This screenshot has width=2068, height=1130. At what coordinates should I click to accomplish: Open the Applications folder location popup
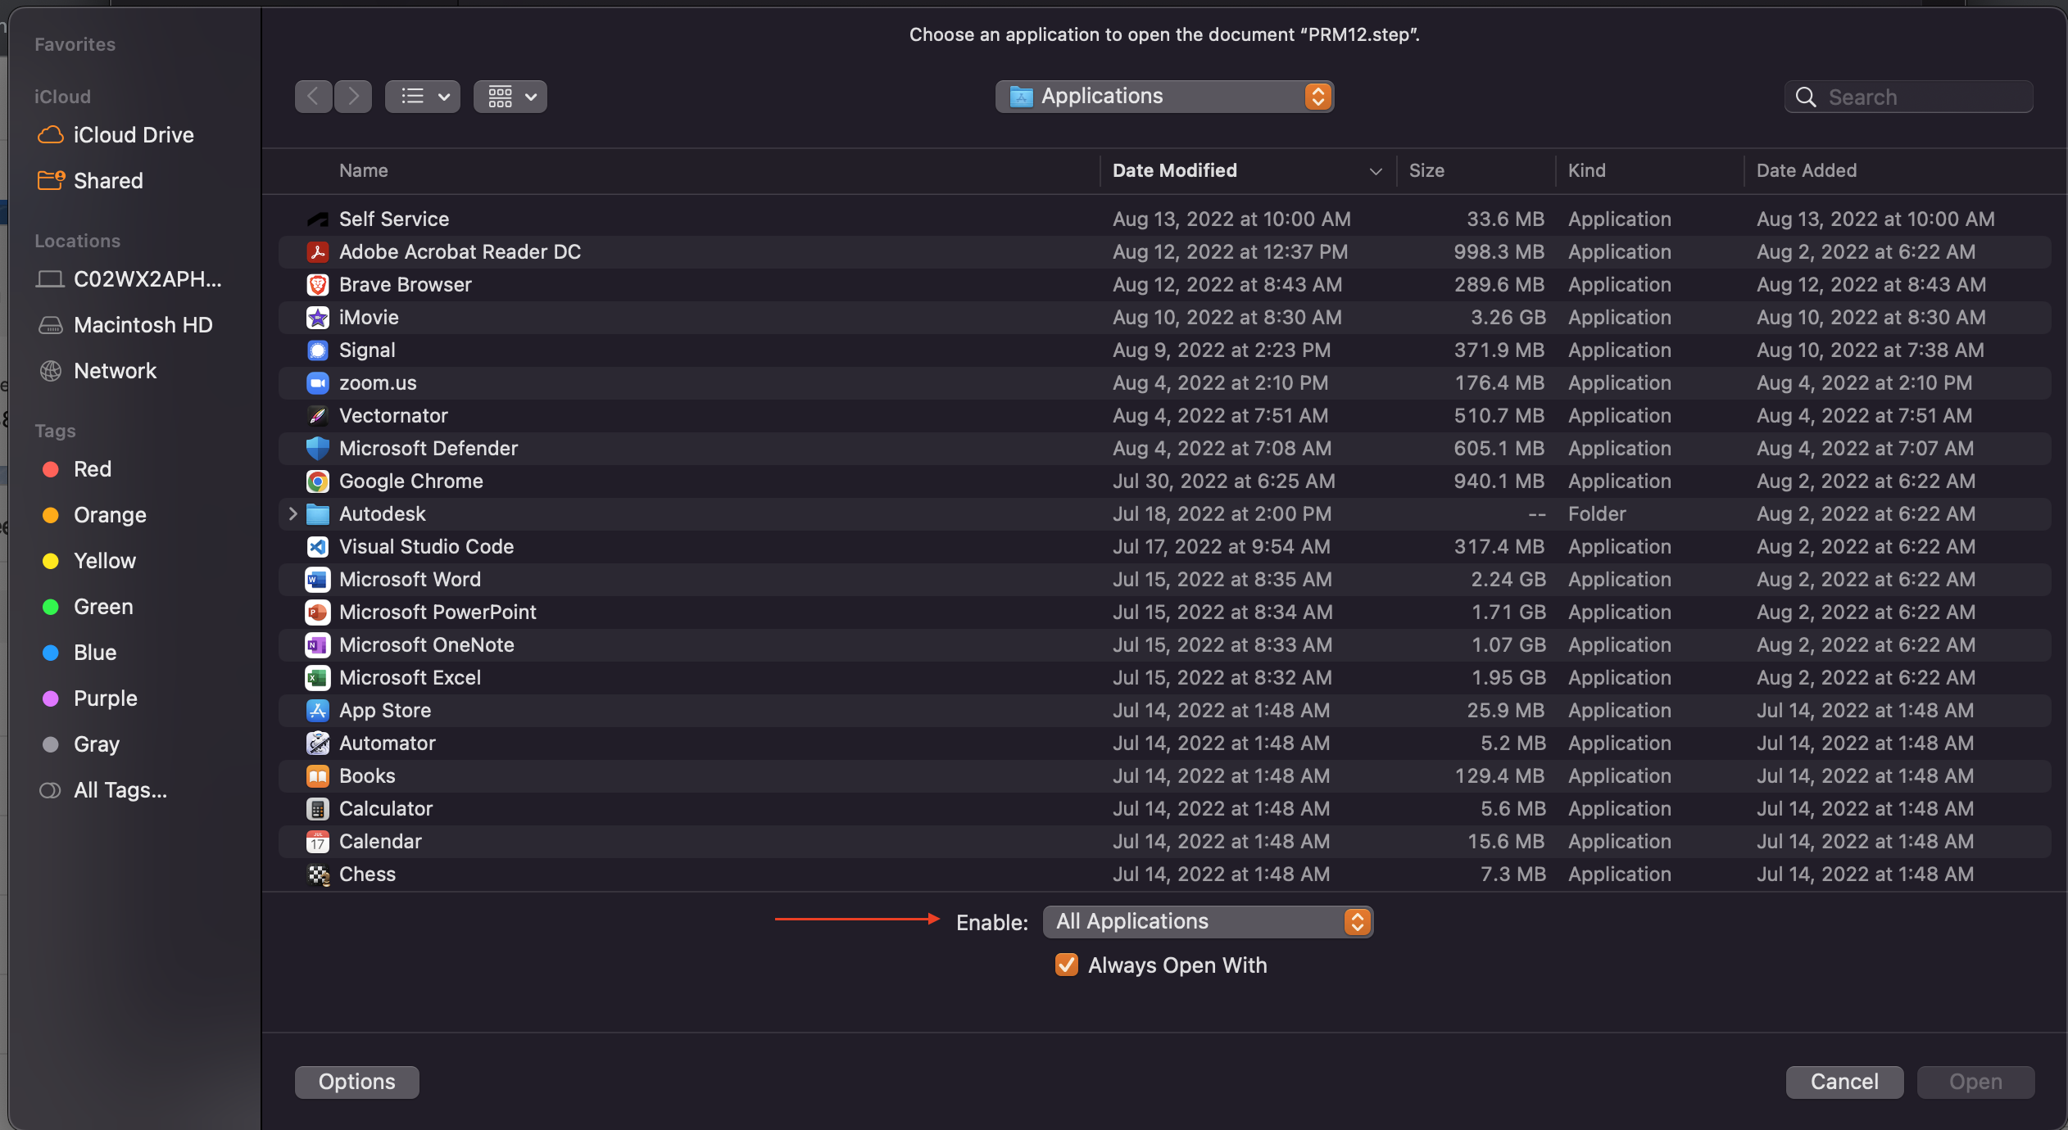point(1163,97)
